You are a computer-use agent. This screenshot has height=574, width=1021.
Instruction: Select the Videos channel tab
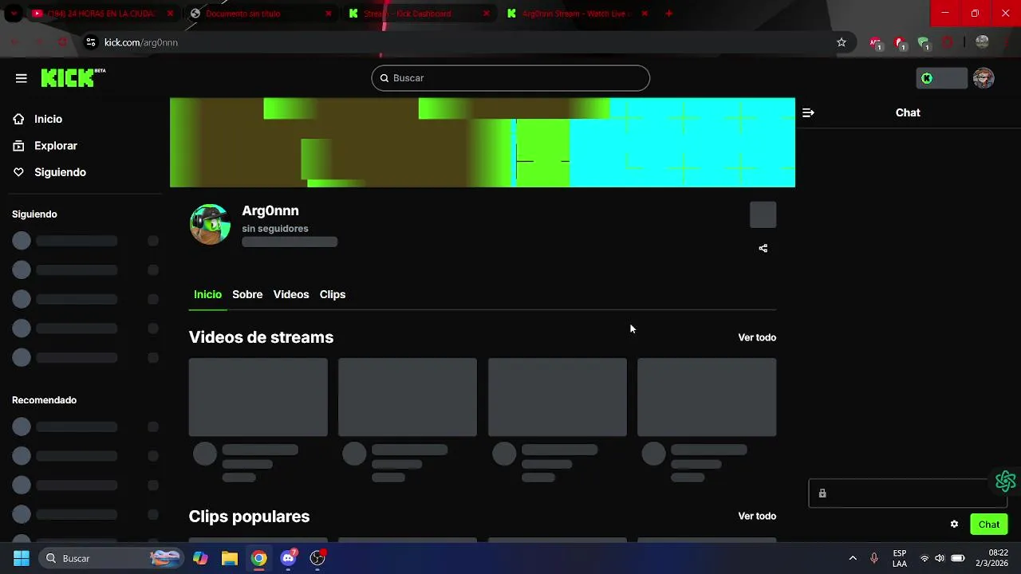pos(291,294)
